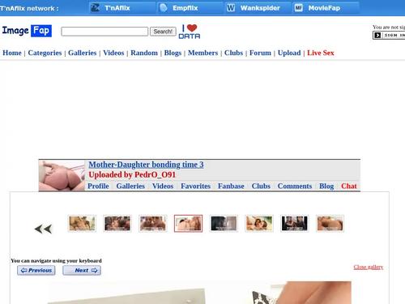Switch to the uploader's Profile tab
Screen dimensions: 405x304
(x=98, y=186)
